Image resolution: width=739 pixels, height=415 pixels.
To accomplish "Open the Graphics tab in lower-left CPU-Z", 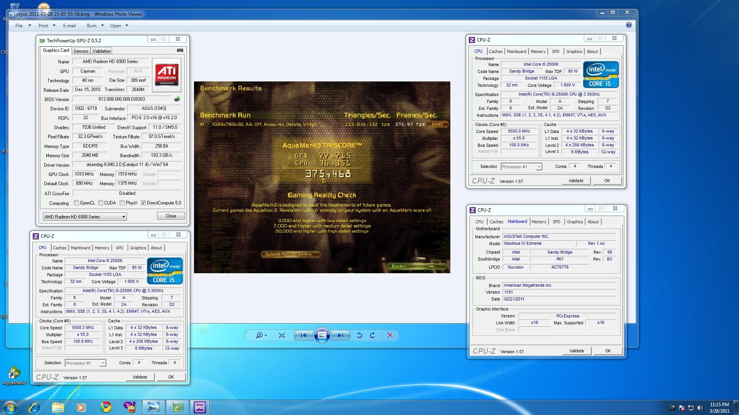I will click(138, 248).
